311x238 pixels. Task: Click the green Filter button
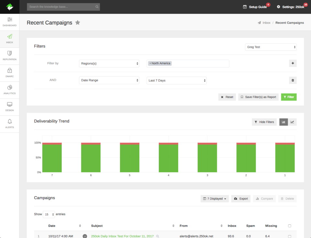point(289,97)
